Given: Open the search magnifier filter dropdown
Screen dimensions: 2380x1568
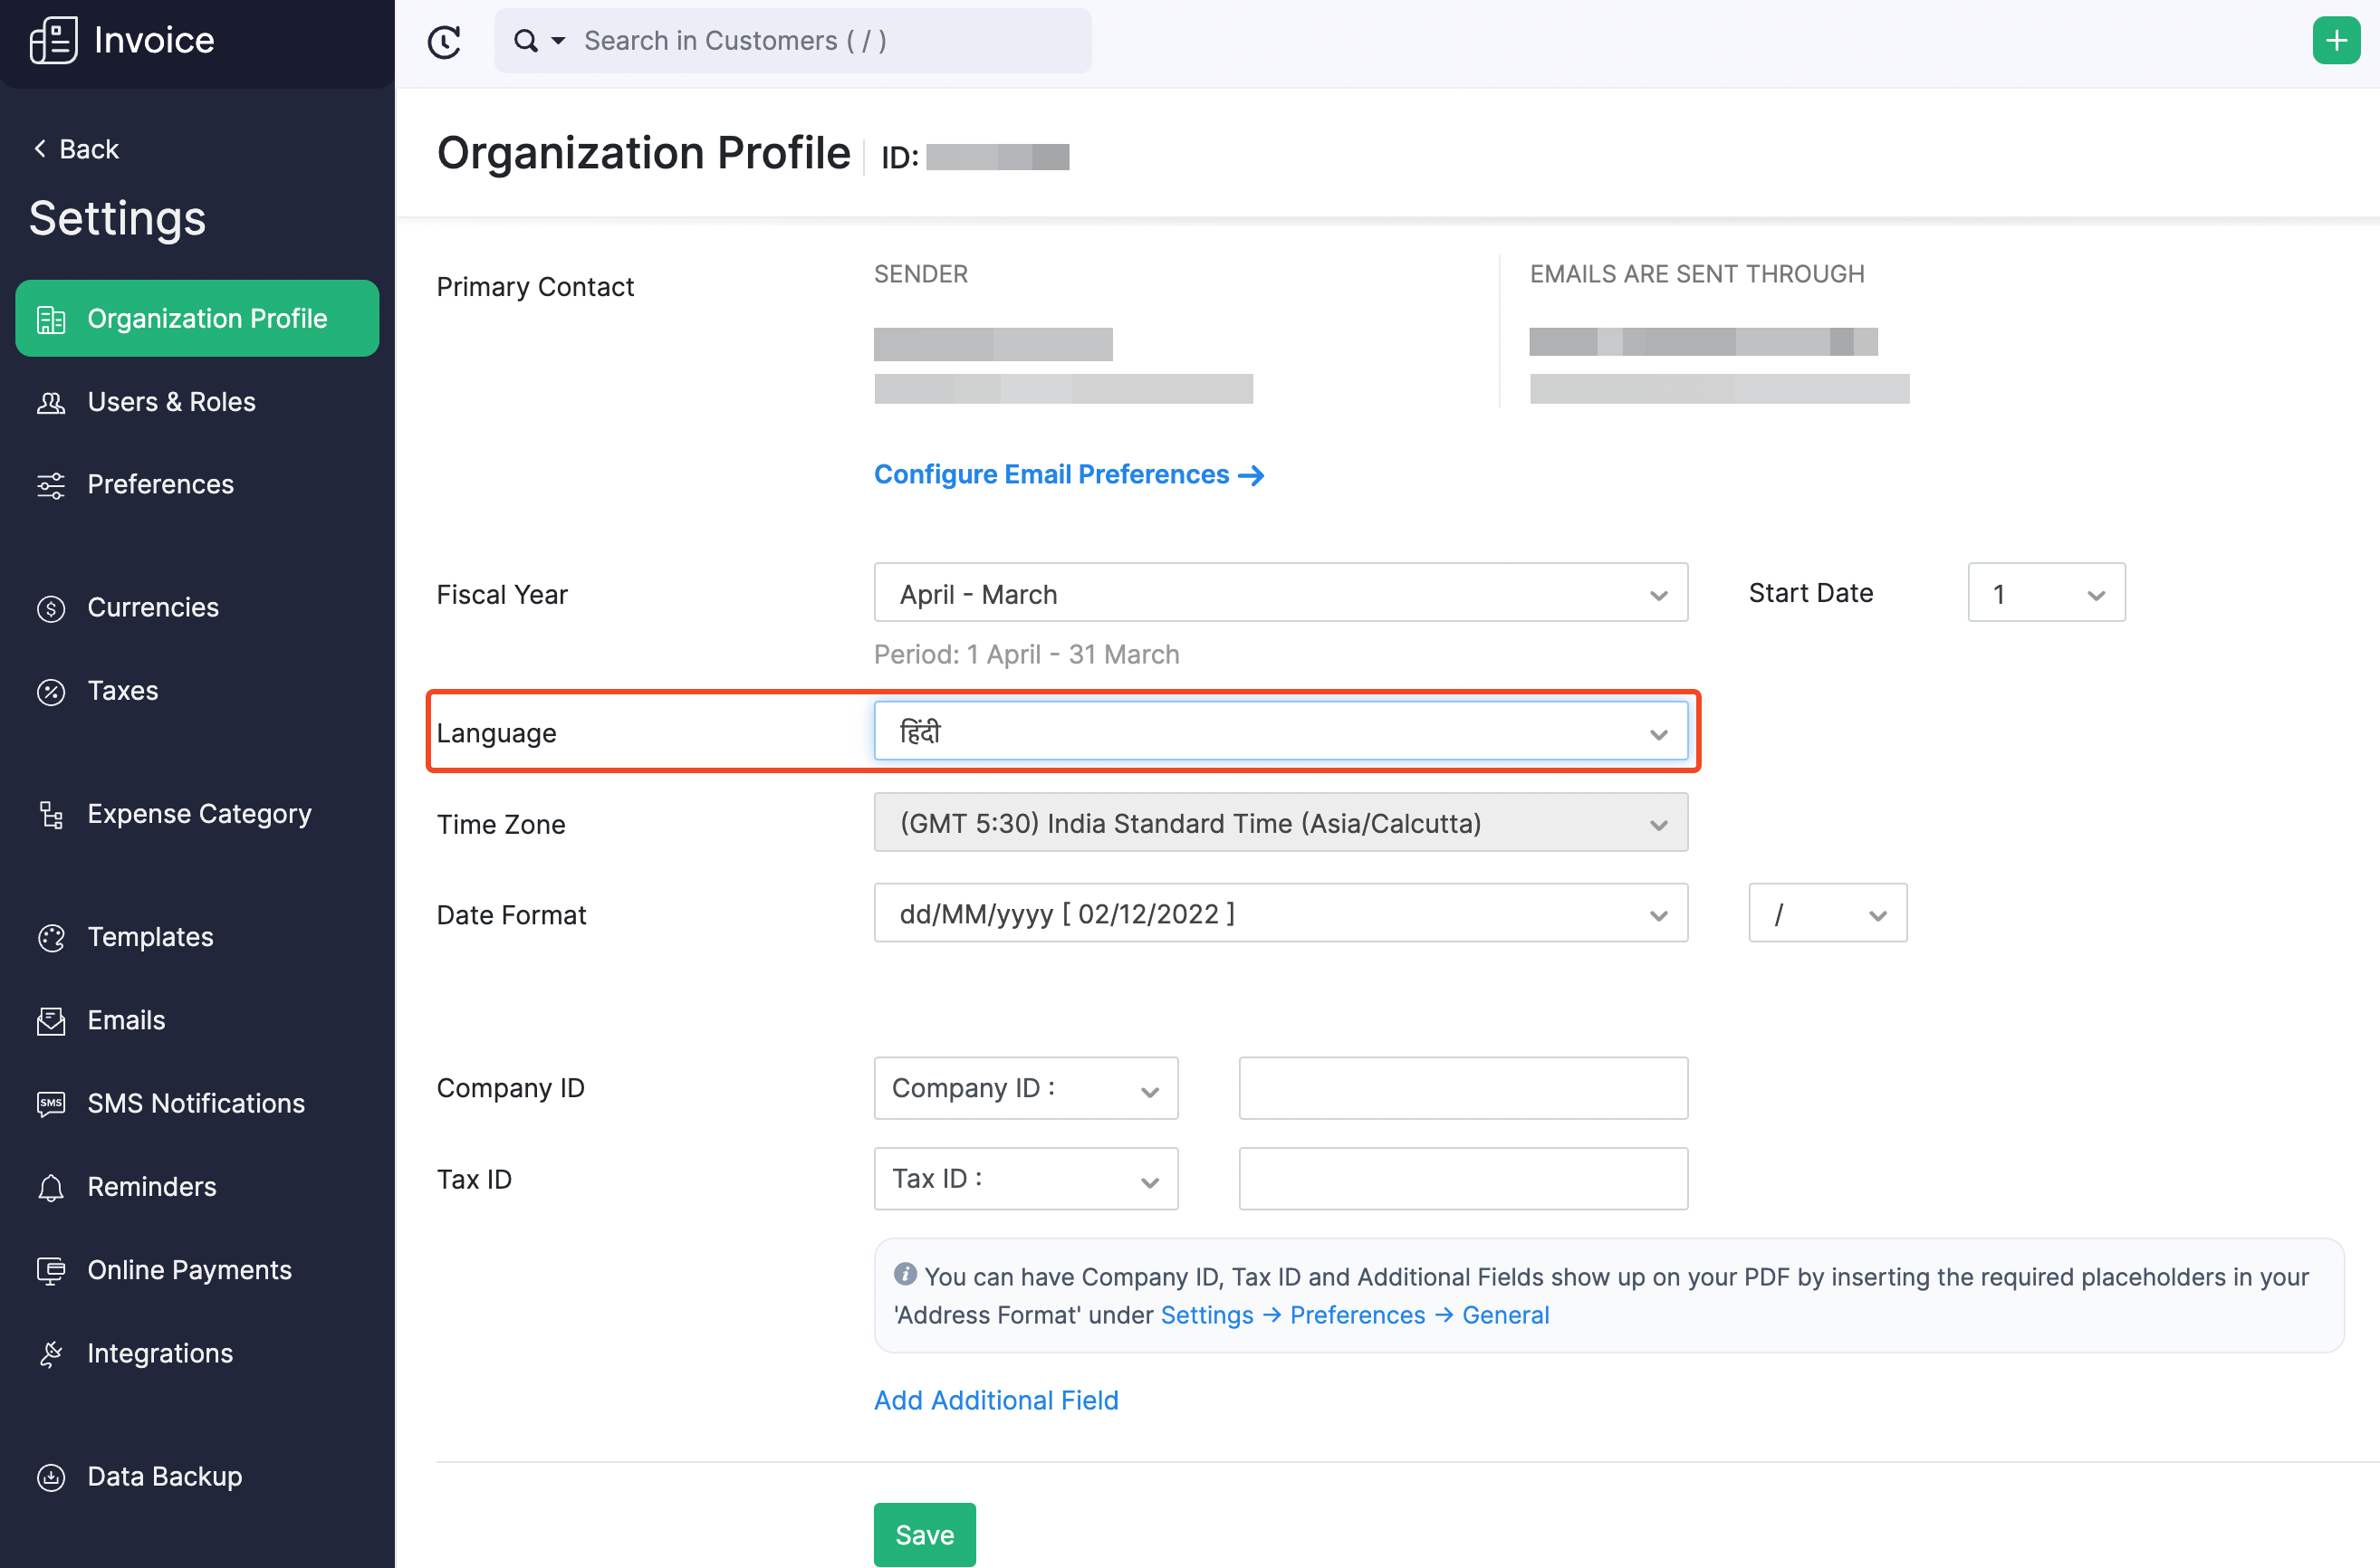Looking at the screenshot, I should click(x=539, y=41).
